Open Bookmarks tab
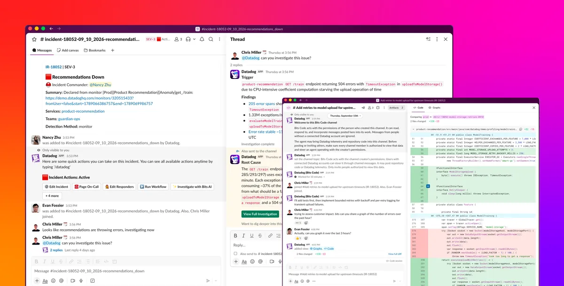Viewport: 564px width, 286px height. [94, 50]
